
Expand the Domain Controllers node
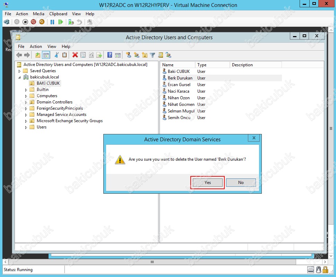(26, 102)
